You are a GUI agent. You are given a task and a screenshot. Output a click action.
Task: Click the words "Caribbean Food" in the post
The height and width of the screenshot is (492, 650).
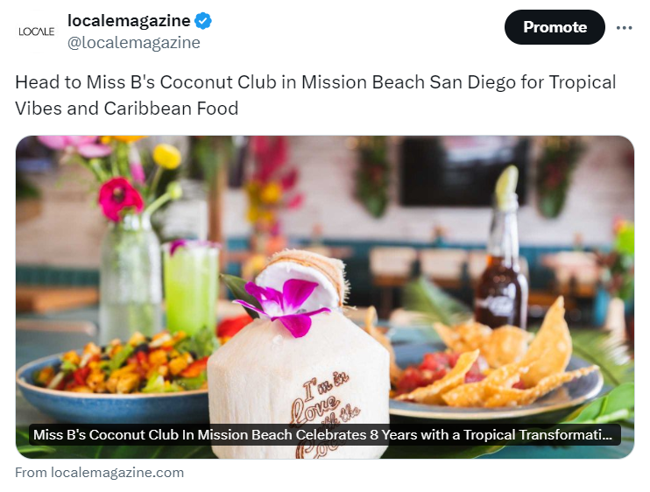coord(171,109)
